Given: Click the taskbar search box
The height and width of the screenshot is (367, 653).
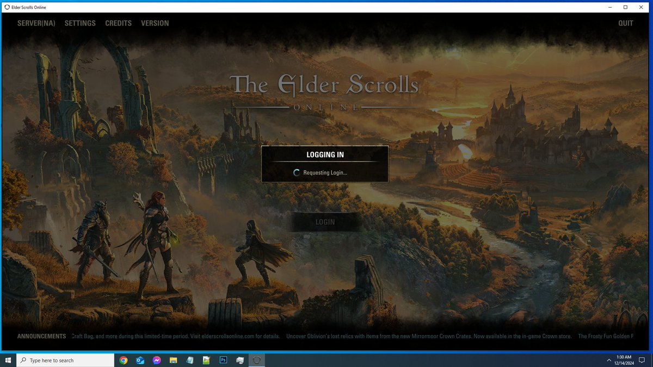Looking at the screenshot, I should 66,360.
